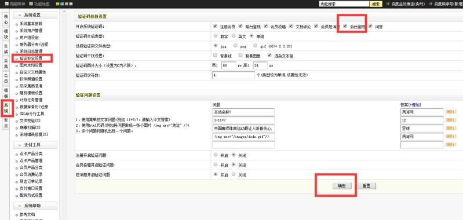Open 验证安全设置 menu item
This screenshot has width=463, height=220.
[x=31, y=58]
